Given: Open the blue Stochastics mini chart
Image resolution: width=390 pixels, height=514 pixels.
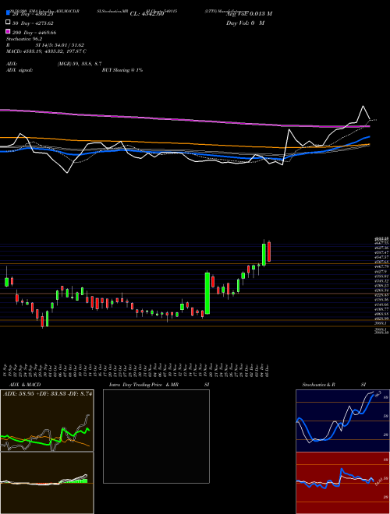Looking at the screenshot, I should point(342,421).
